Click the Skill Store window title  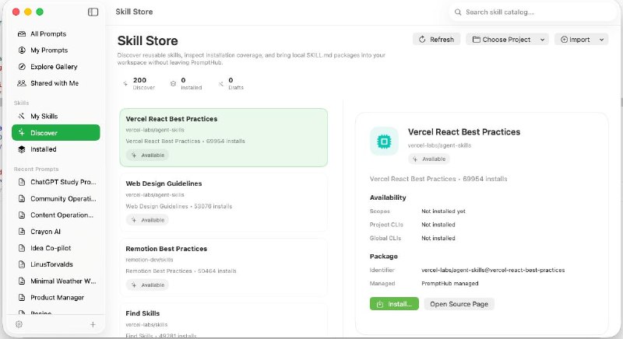tap(134, 12)
